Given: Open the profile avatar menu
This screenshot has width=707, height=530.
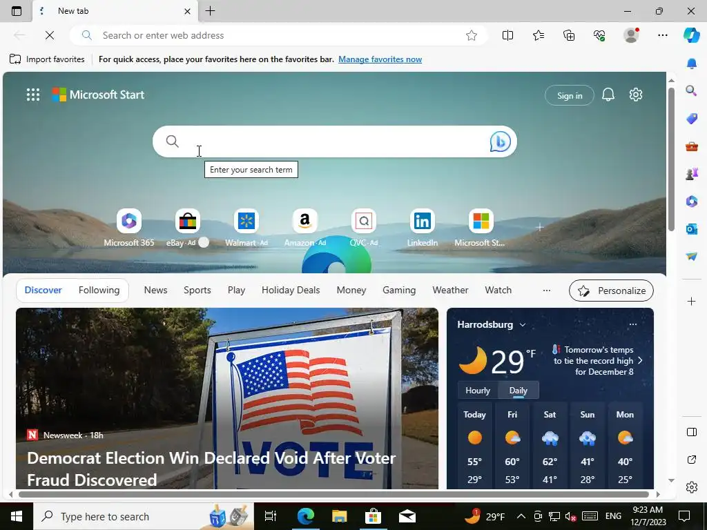Looking at the screenshot, I should (631, 35).
